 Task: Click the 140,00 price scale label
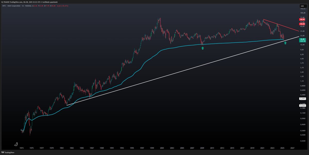(302, 8)
